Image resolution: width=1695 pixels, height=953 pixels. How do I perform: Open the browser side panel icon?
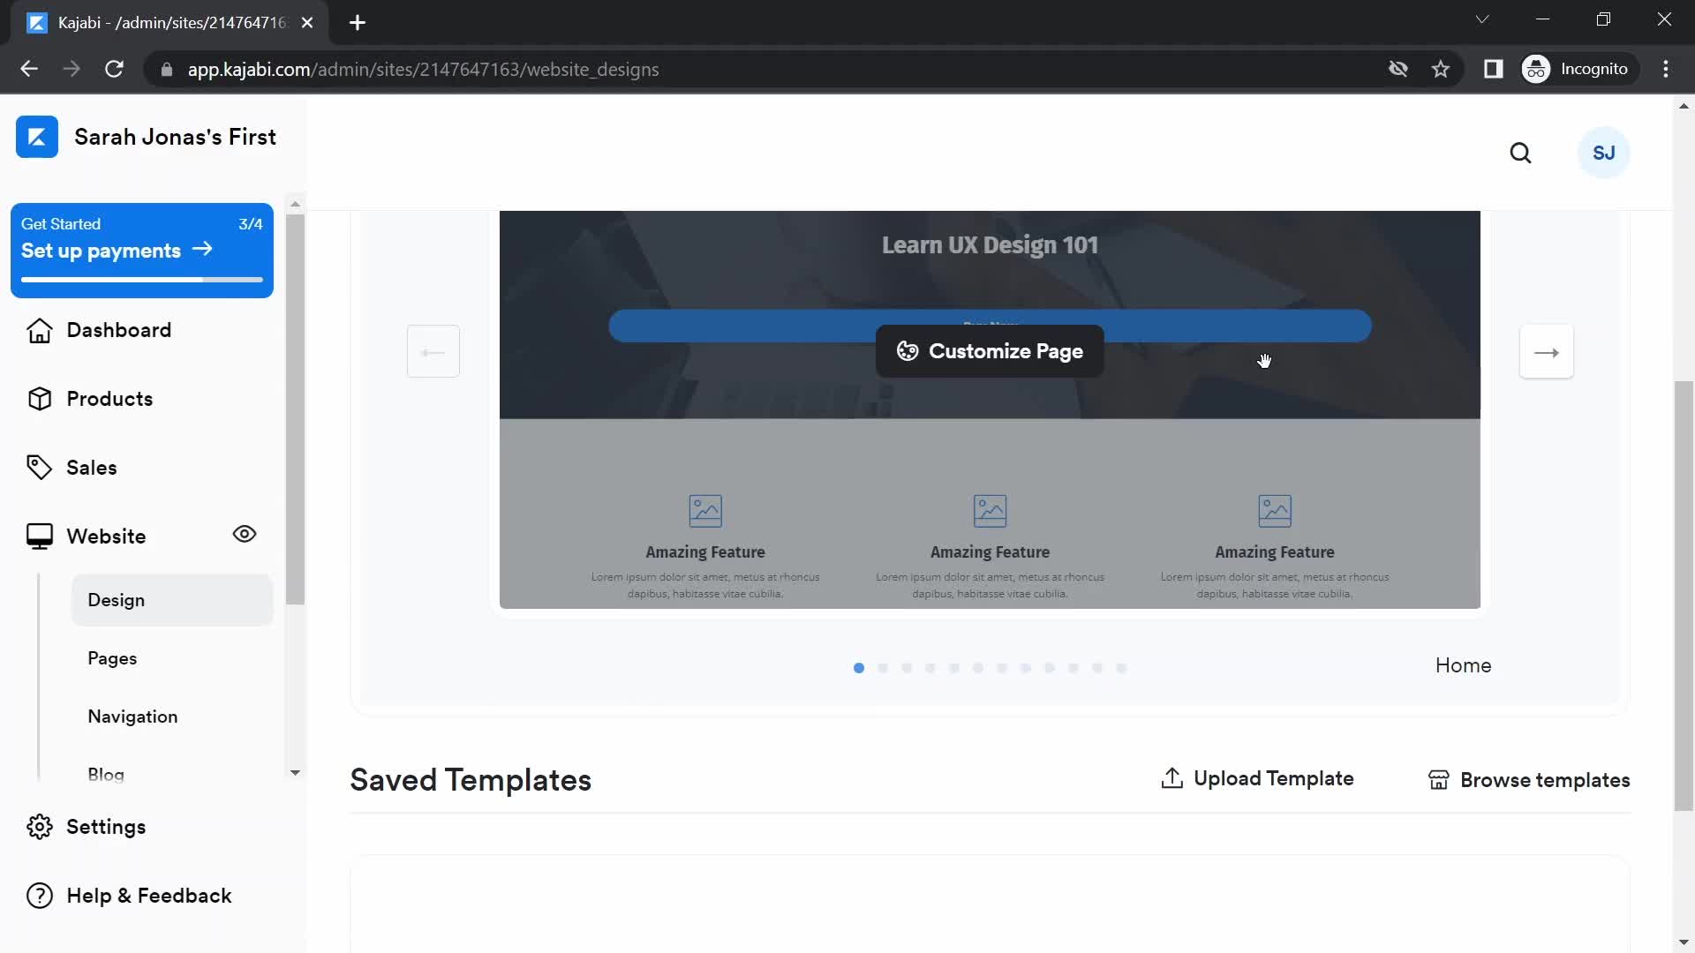tap(1493, 69)
